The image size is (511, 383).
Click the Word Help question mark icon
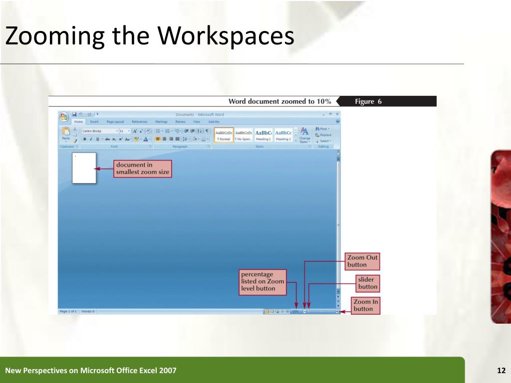(x=338, y=122)
